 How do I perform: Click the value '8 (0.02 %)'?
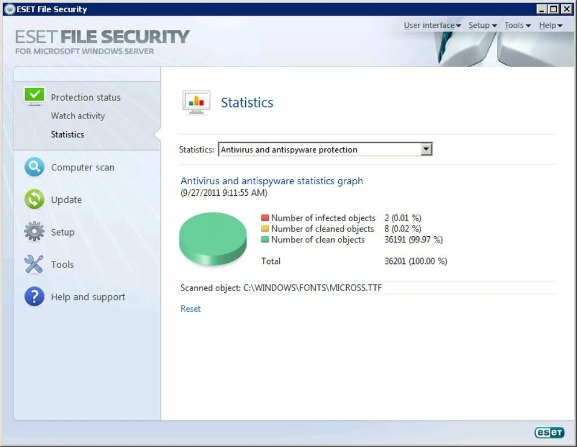[x=403, y=229]
